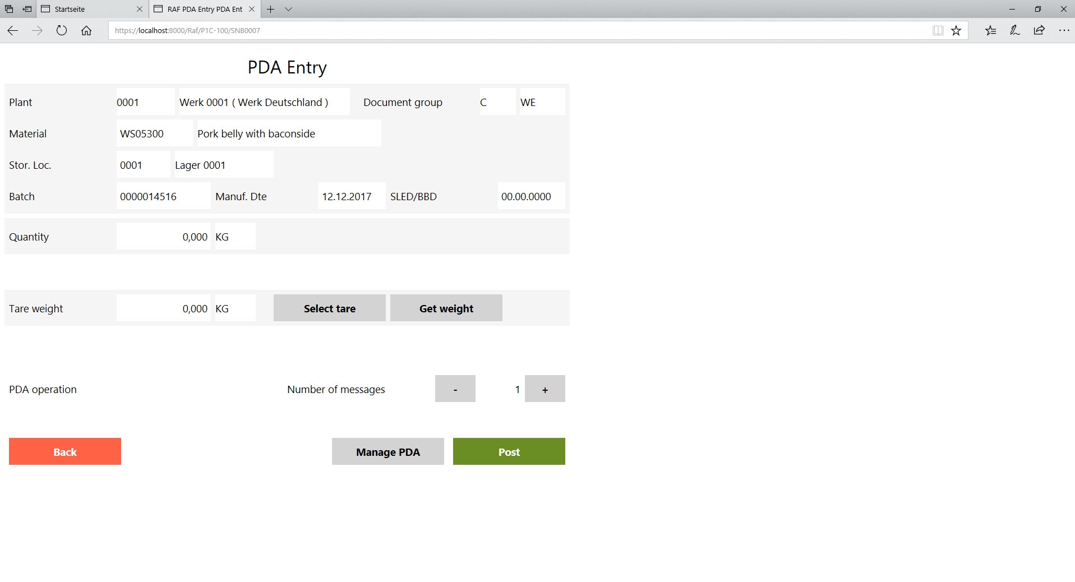Open reading view icon in address bar
The width and height of the screenshot is (1075, 582).
tap(938, 31)
